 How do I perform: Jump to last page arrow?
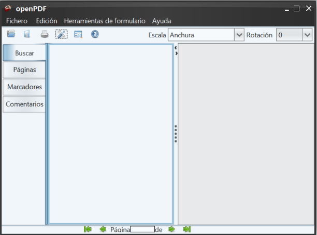click(x=187, y=229)
